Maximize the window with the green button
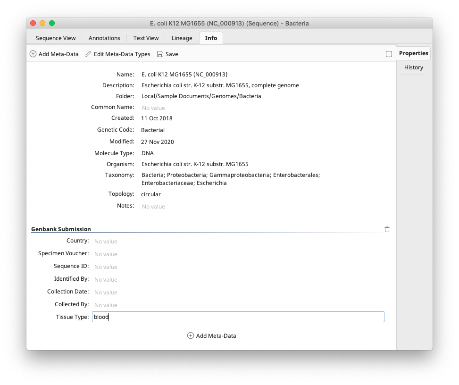 click(52, 23)
